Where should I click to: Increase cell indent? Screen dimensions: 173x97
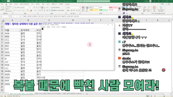pos(49,10)
